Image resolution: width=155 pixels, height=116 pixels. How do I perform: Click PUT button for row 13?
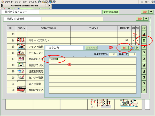(x=144, y=34)
